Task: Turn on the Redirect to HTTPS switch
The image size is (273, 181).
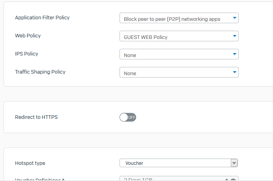Action: pyautogui.click(x=127, y=117)
